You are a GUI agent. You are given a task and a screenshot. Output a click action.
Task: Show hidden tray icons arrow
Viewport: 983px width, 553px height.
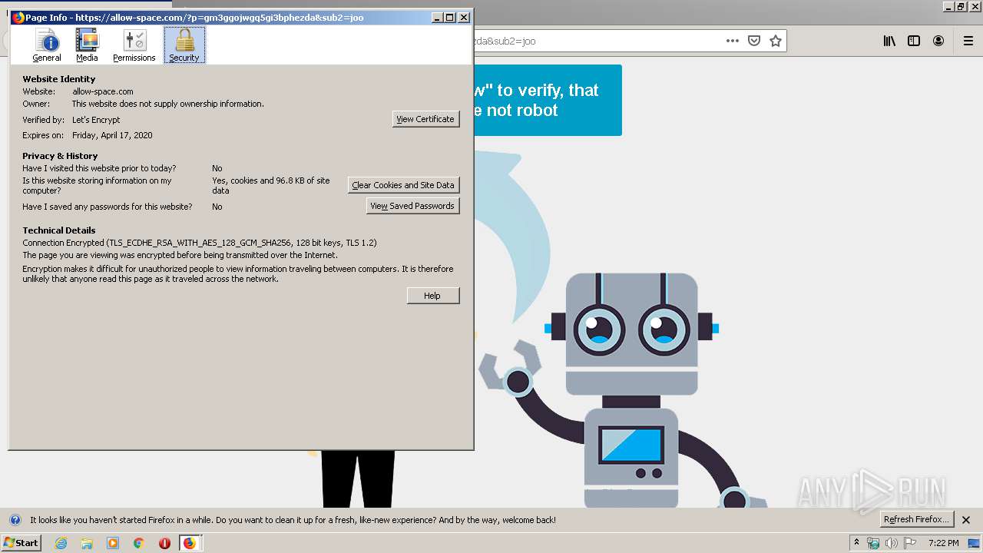pos(857,543)
